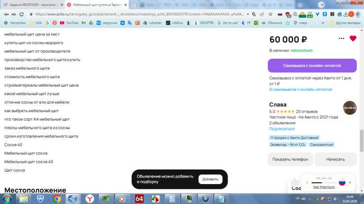The height and width of the screenshot is (204, 364).
Task: Open the red 64 taskbar application
Action: pos(139,199)
